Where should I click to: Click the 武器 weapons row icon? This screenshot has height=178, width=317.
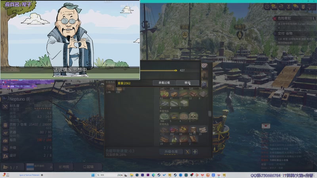(5, 133)
